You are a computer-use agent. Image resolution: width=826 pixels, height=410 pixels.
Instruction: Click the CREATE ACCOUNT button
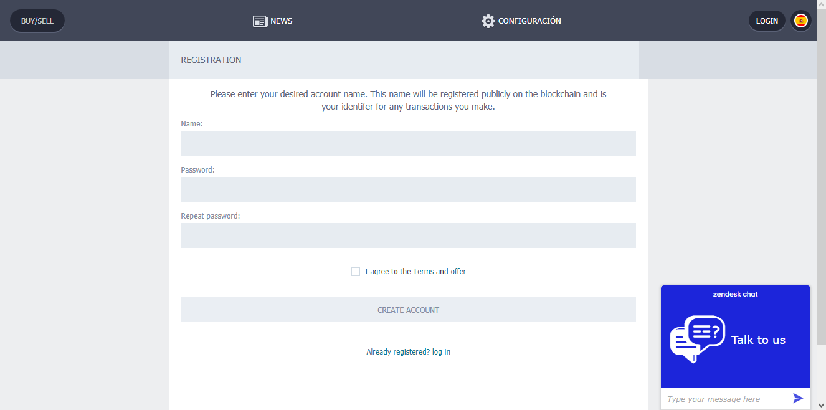click(x=409, y=310)
